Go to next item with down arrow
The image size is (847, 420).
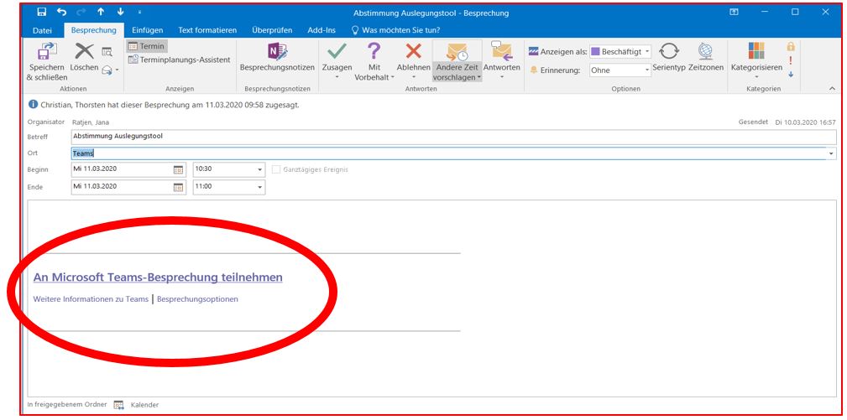point(120,12)
